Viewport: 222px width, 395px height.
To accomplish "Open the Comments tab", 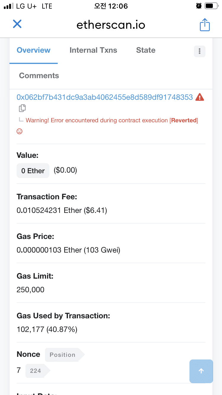I will (39, 76).
